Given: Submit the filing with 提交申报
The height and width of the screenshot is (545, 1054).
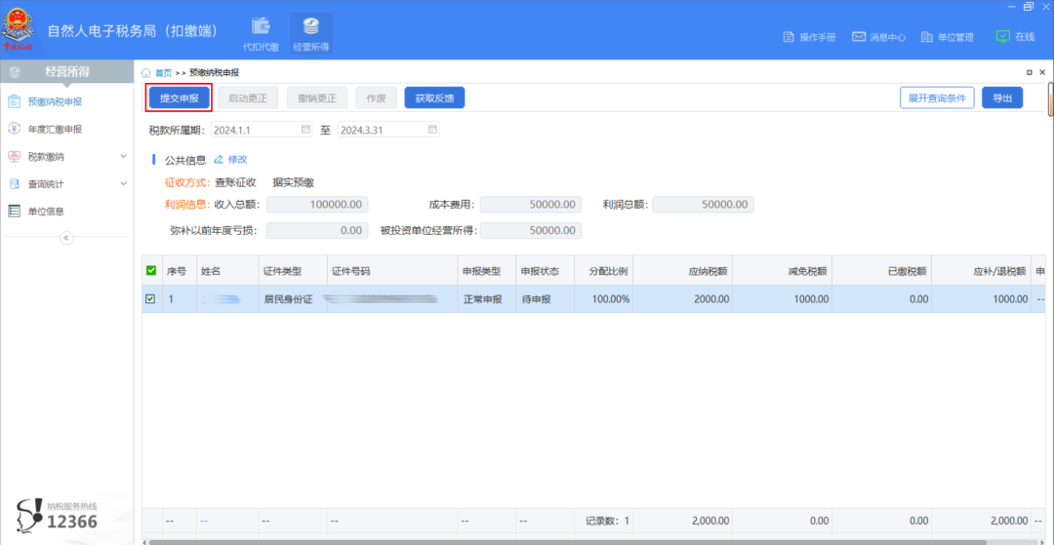Looking at the screenshot, I should point(180,98).
